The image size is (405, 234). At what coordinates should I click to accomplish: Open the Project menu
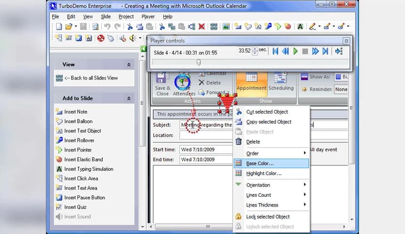click(126, 16)
